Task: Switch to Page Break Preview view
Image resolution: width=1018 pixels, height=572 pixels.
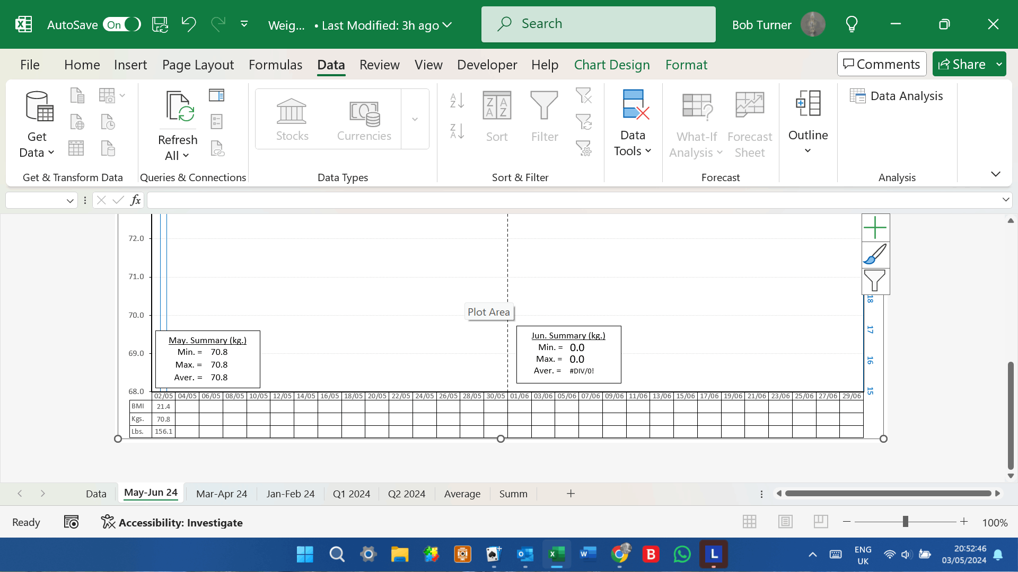Action: 821,522
